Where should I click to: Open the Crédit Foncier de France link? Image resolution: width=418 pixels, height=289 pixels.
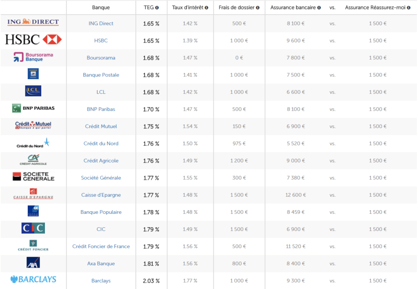(101, 247)
